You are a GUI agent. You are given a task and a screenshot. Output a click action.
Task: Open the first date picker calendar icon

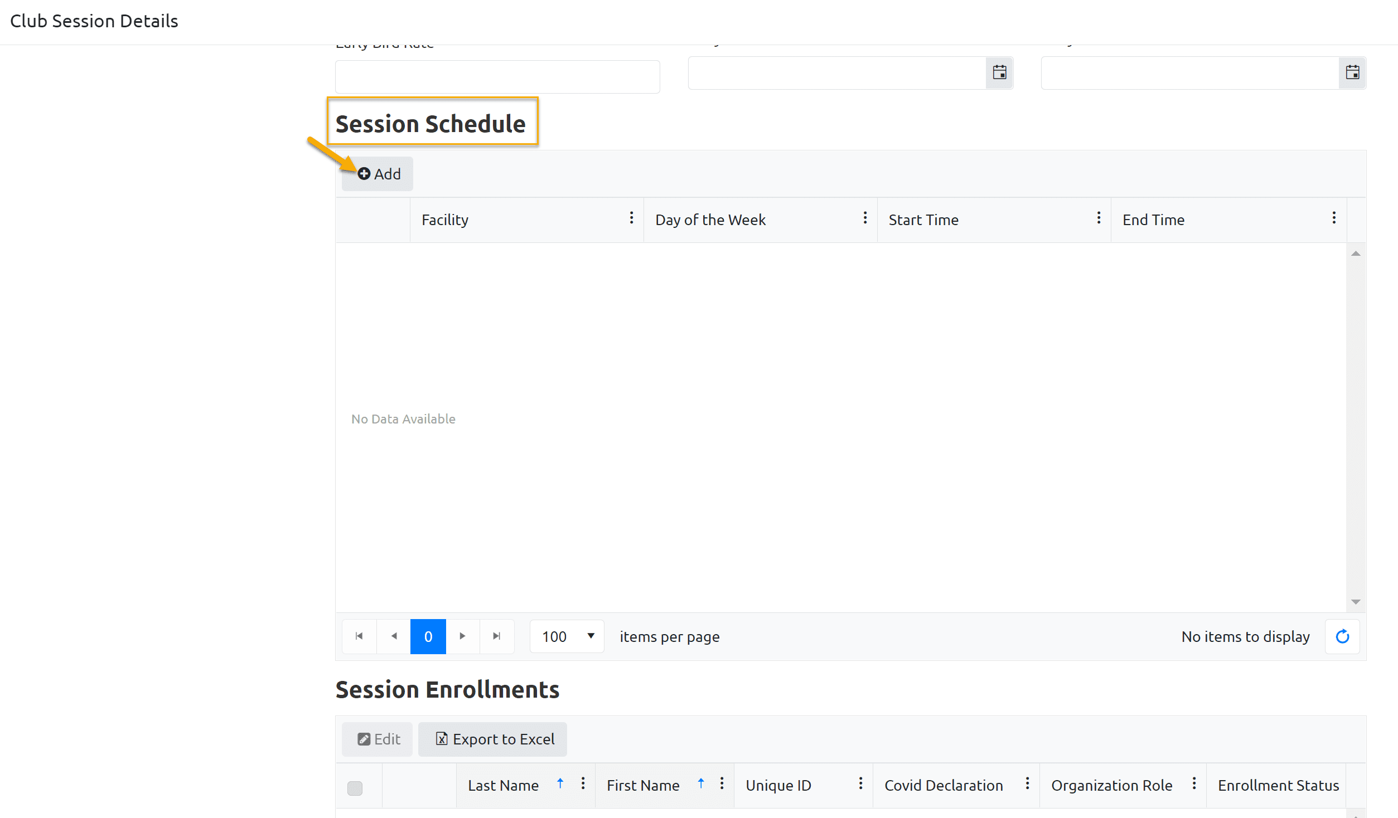point(999,72)
